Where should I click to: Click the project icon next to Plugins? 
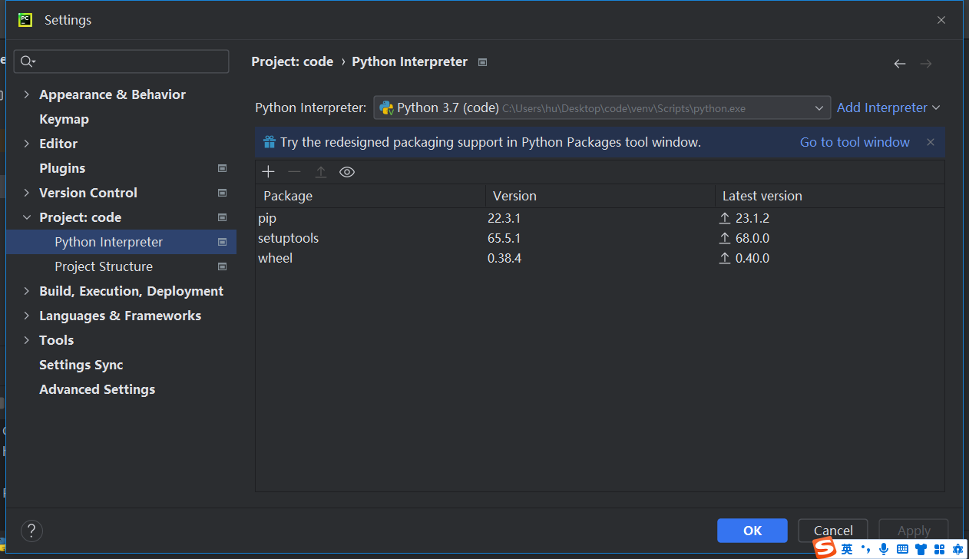click(x=223, y=168)
